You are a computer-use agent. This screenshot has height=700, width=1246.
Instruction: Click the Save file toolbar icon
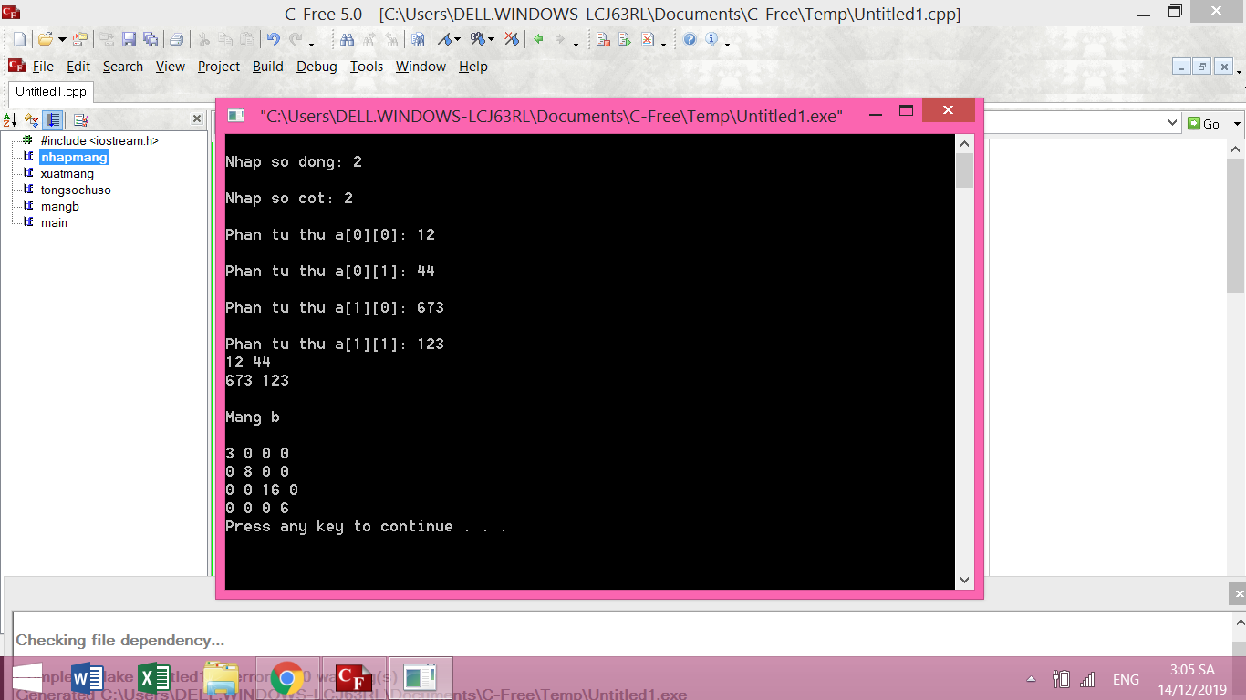pos(129,39)
